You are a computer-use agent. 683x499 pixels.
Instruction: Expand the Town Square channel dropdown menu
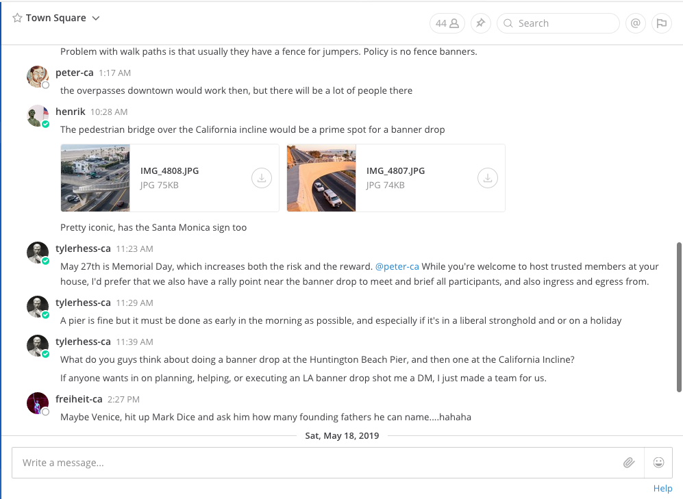pyautogui.click(x=96, y=18)
